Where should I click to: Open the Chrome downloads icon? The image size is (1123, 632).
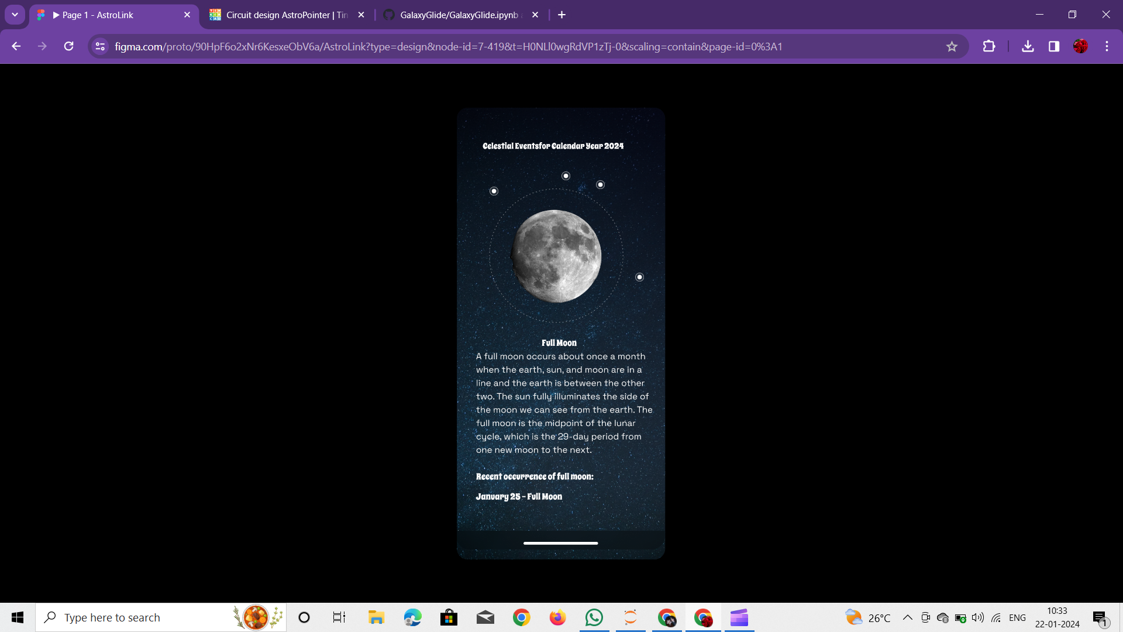pyautogui.click(x=1028, y=46)
